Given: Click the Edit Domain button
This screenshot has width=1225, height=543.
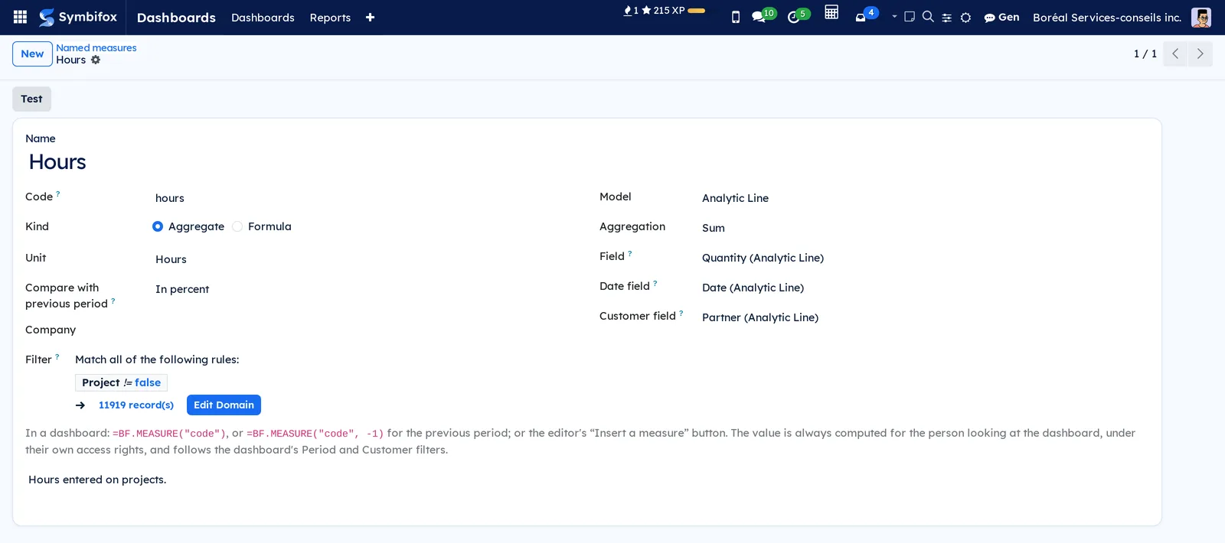Looking at the screenshot, I should point(224,405).
